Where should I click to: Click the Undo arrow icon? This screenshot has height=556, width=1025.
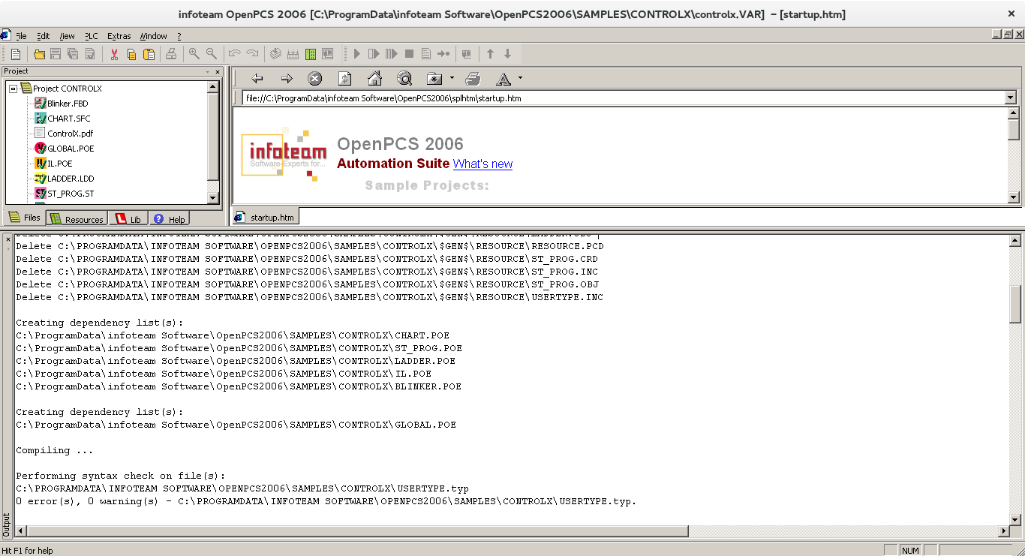(235, 54)
